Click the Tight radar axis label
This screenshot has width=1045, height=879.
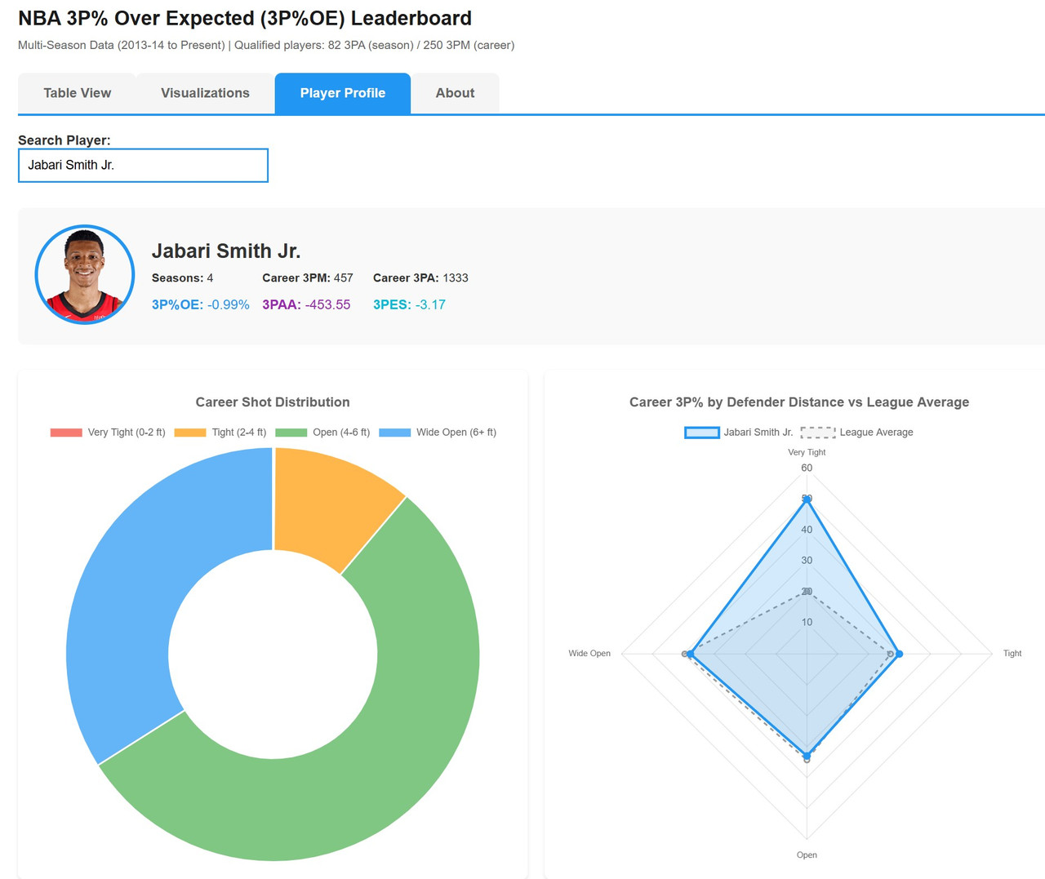click(1012, 654)
